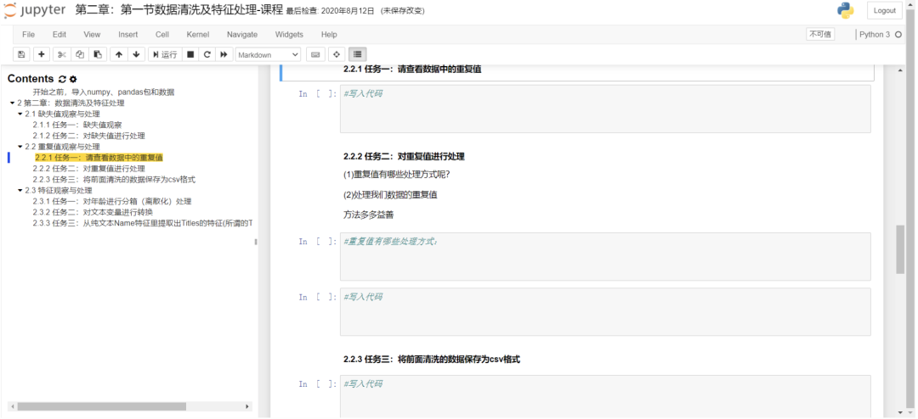The height and width of the screenshot is (419, 918).
Task: Click the 不可信 trust button
Action: coord(820,35)
